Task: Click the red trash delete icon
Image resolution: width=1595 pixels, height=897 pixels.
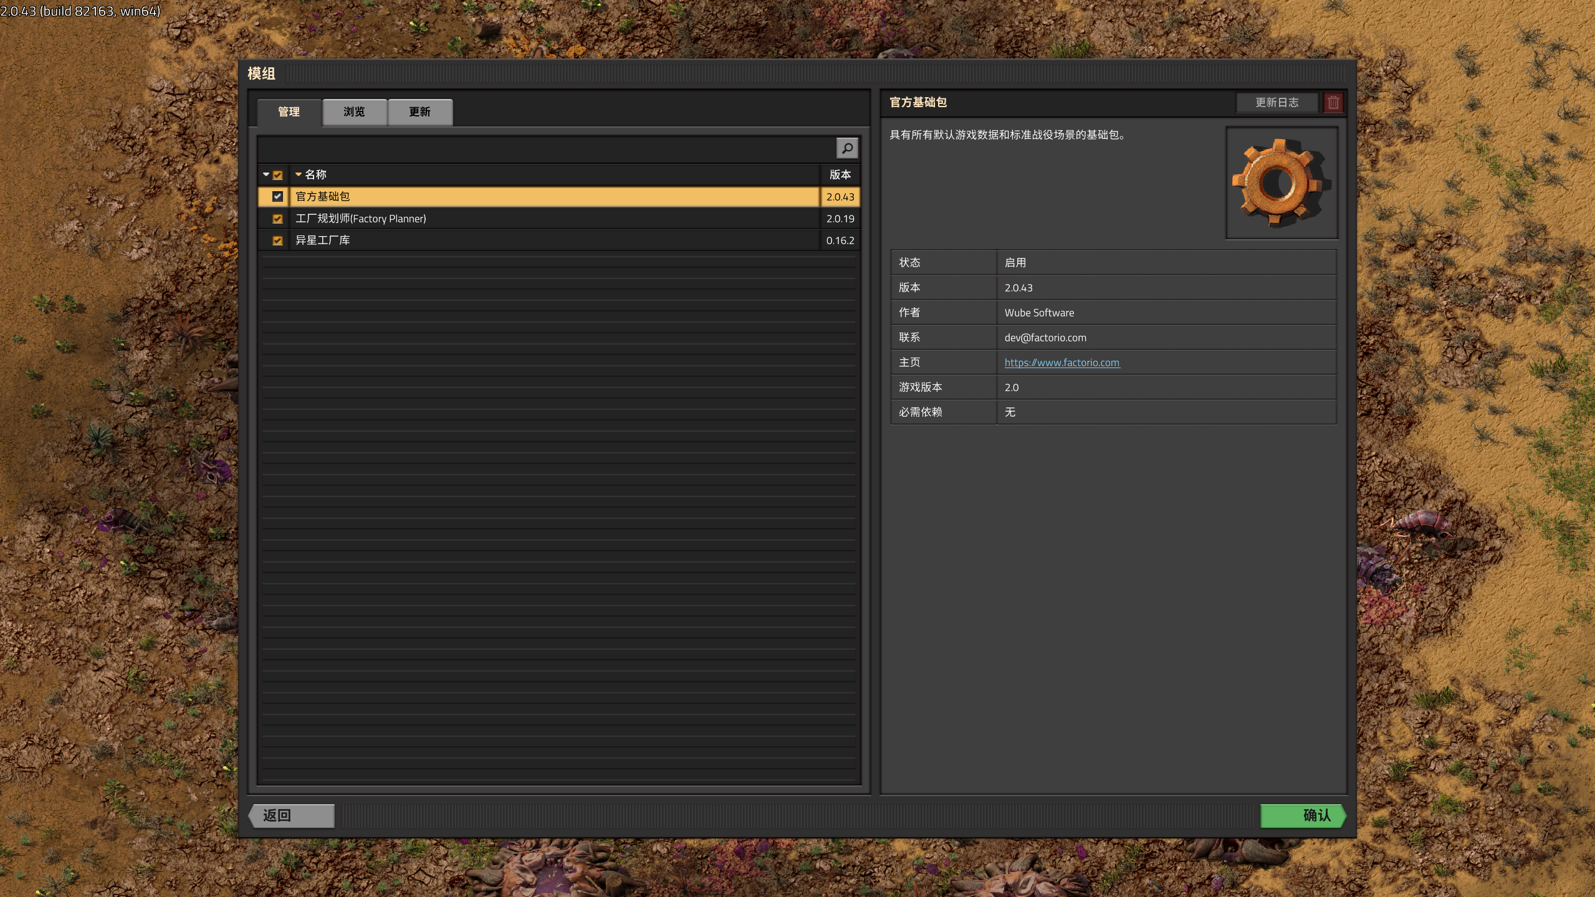Action: point(1333,102)
